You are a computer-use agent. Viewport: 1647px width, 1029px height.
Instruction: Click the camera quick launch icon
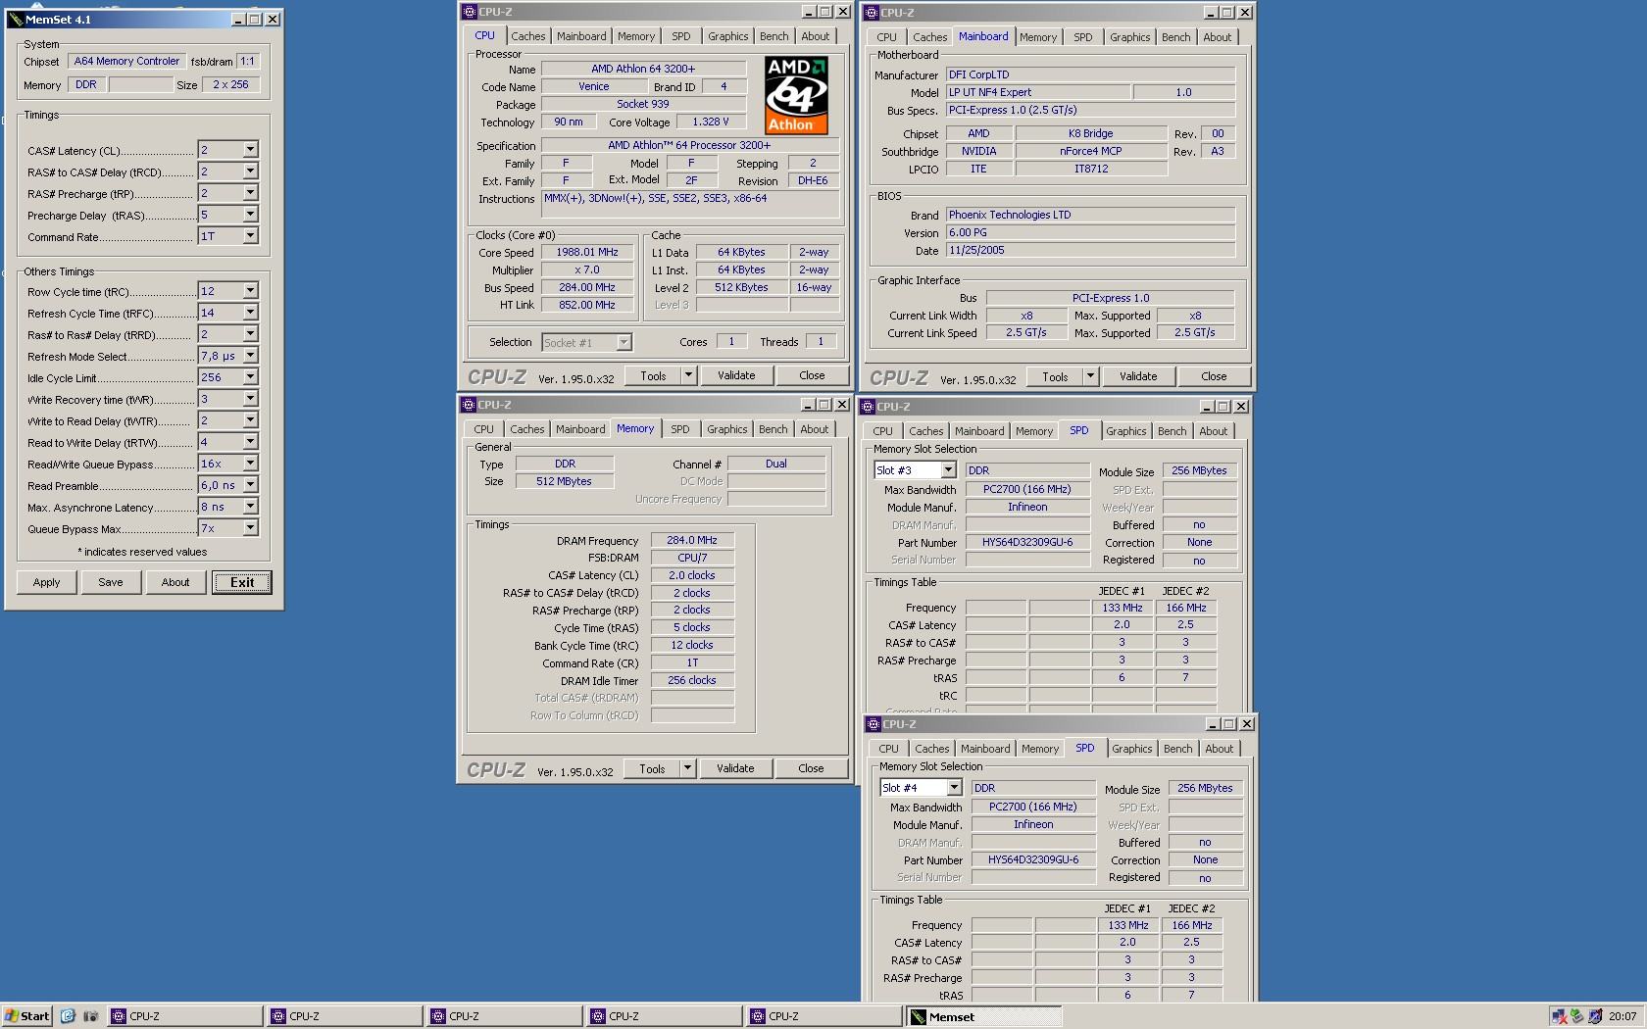[x=90, y=1016]
